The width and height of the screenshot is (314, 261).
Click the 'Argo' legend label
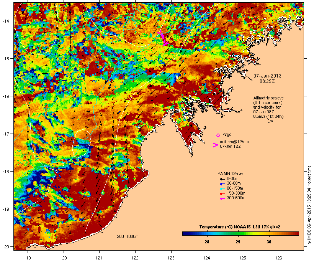pos(227,134)
